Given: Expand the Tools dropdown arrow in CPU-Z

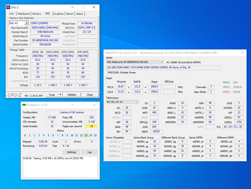Looking at the screenshot, I should click(x=60, y=95).
